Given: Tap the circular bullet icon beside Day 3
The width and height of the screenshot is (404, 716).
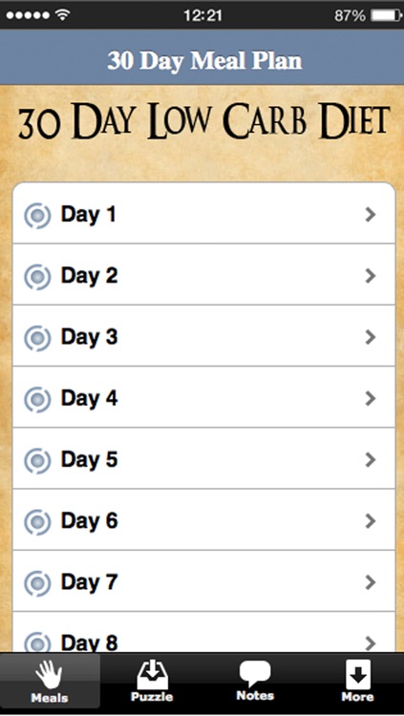Looking at the screenshot, I should pos(37,338).
